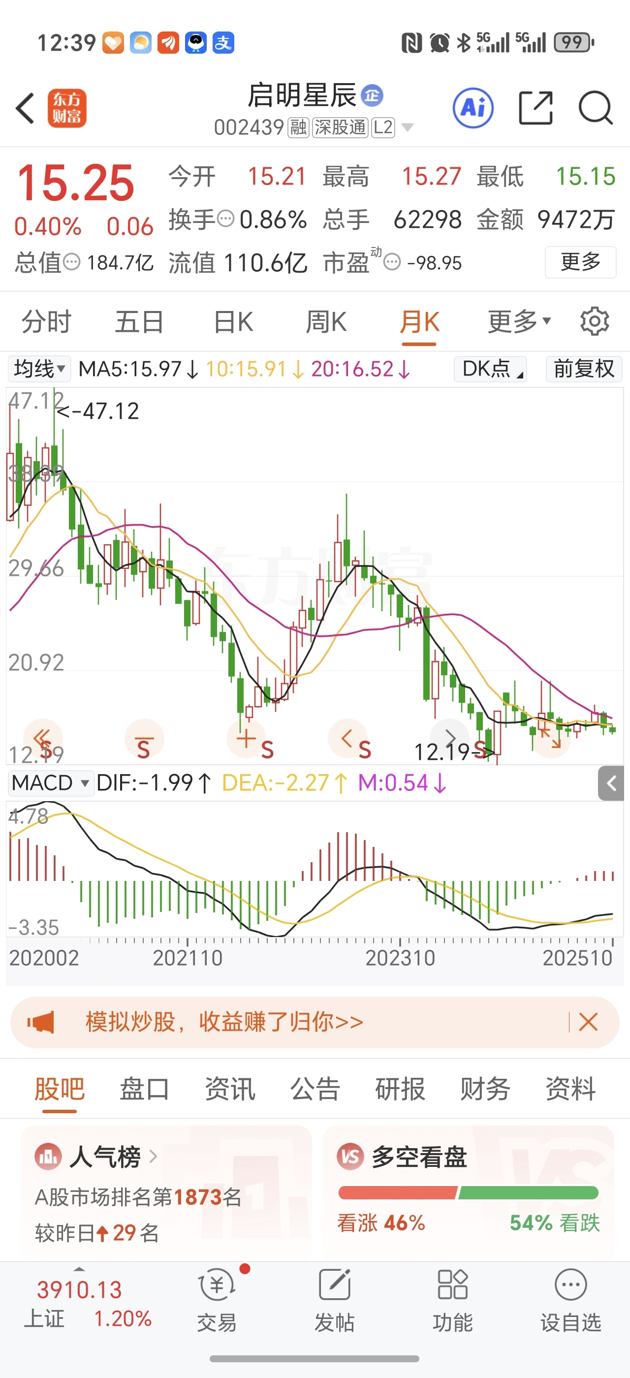Tap the 启明星辰 stock title
Image resolution: width=630 pixels, height=1378 pixels.
pos(302,96)
